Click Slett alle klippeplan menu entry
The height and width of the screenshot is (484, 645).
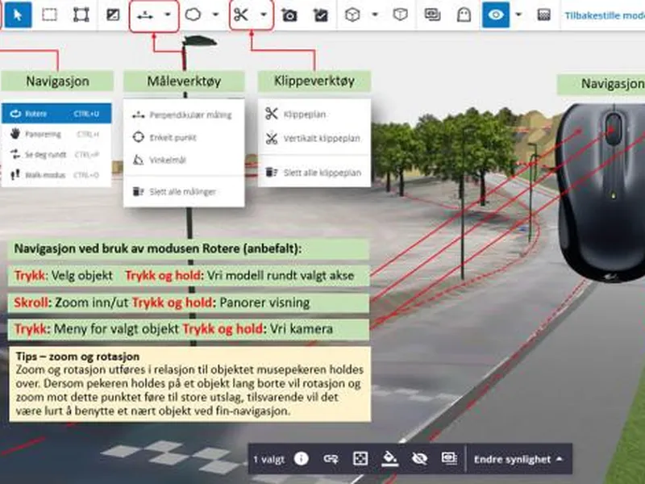[314, 173]
